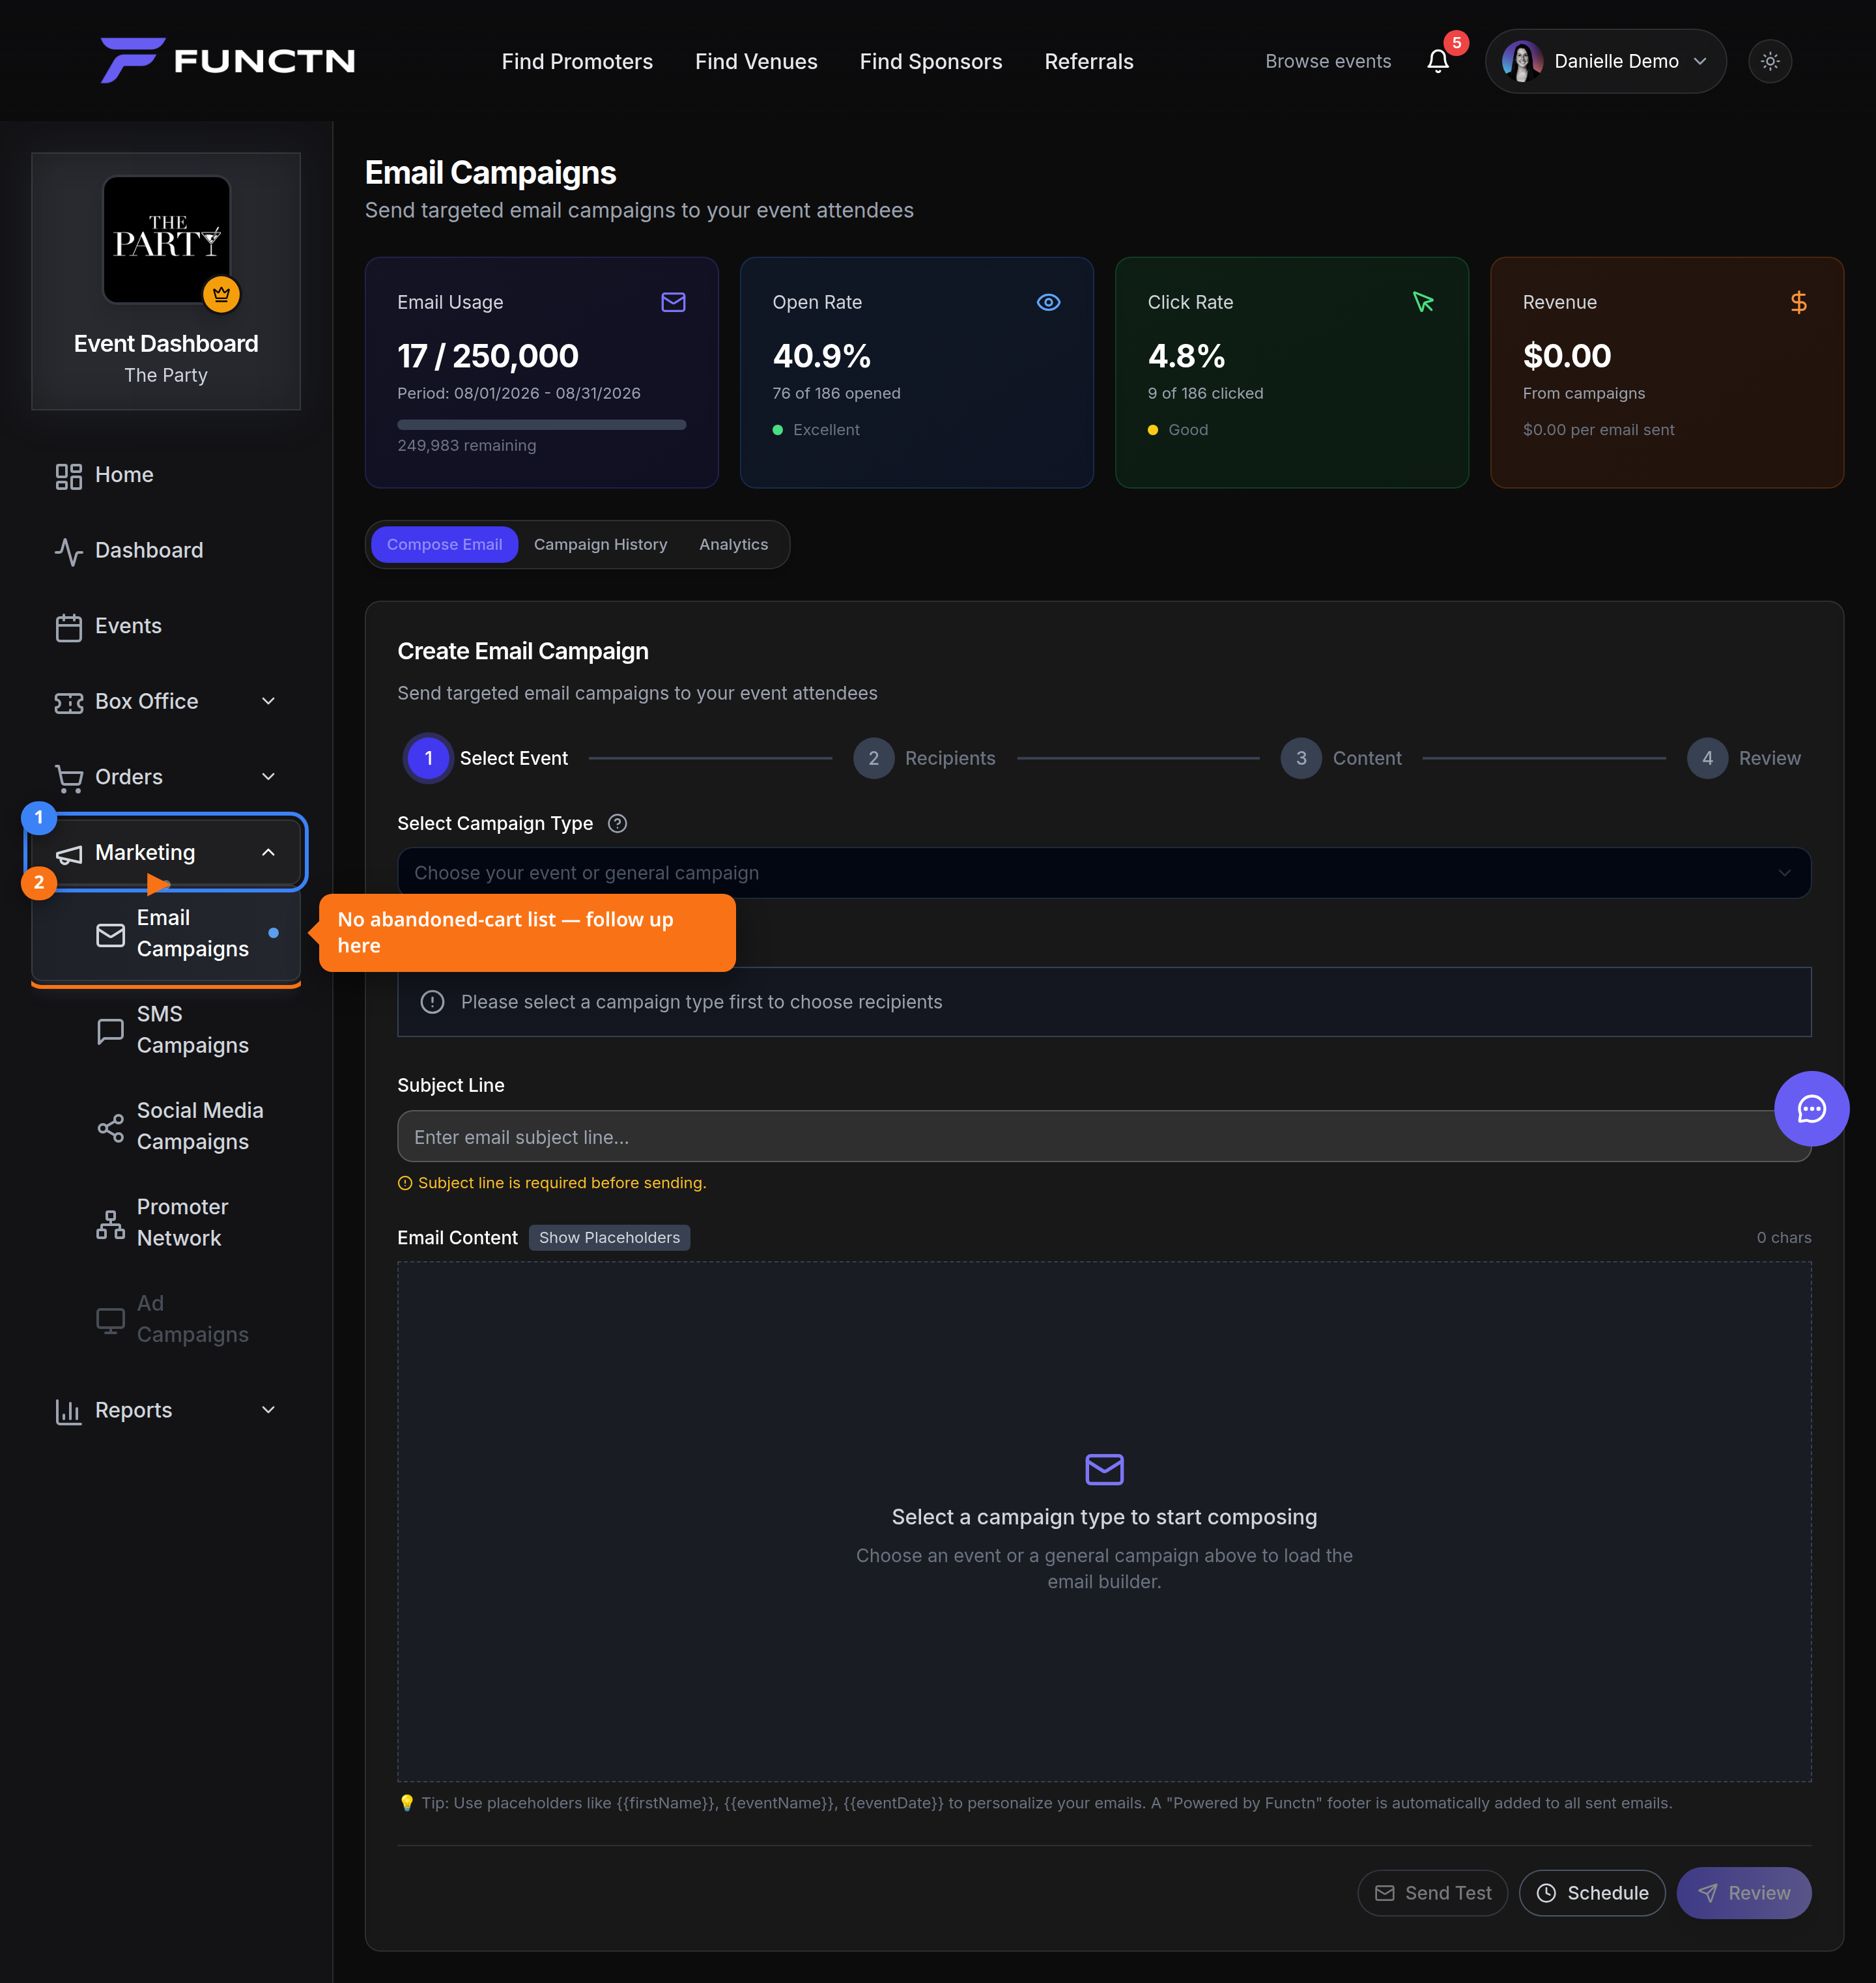Open Find Venues in top navigation
1876x1983 pixels.
(756, 62)
